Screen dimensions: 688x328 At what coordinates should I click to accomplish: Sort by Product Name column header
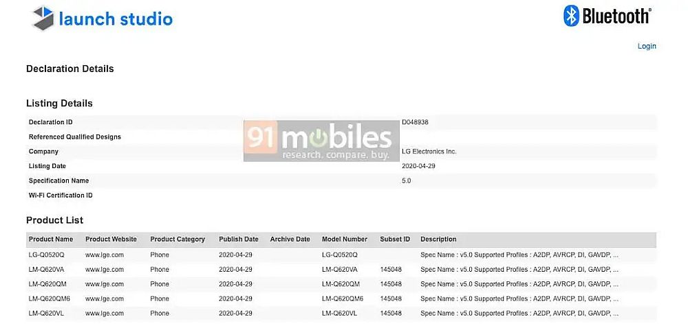pyautogui.click(x=51, y=239)
